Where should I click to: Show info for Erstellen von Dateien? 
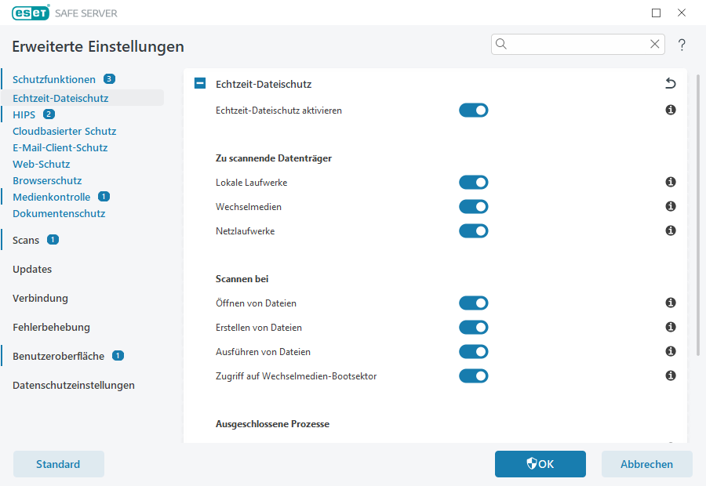point(670,327)
